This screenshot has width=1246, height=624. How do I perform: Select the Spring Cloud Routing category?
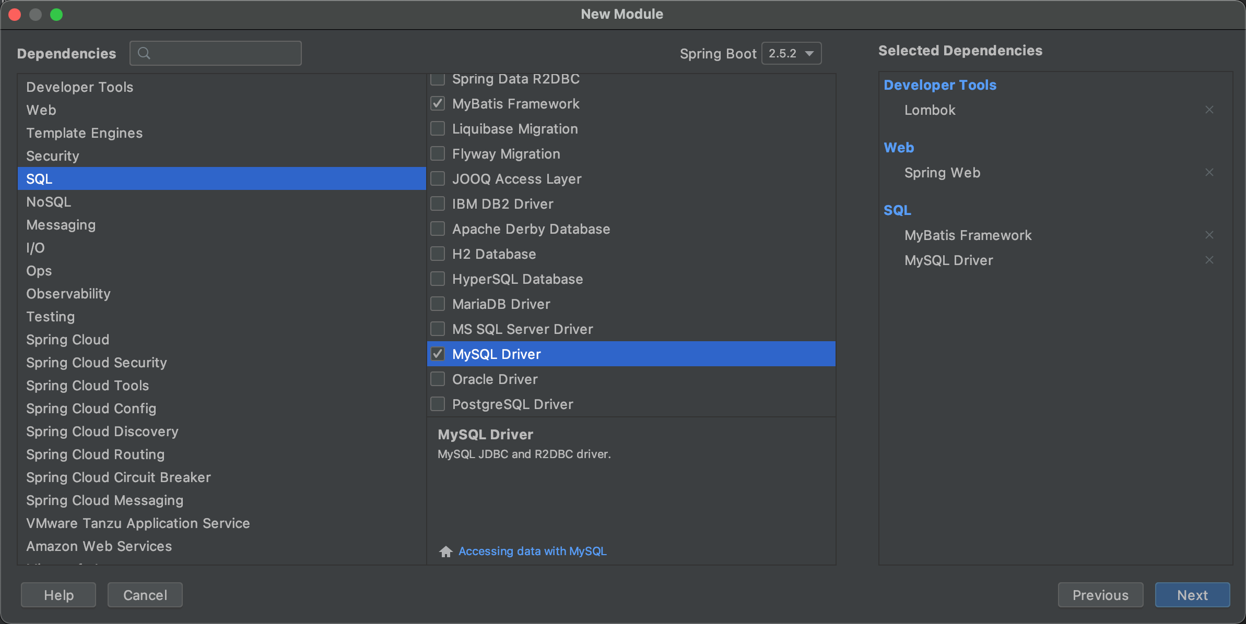pos(221,454)
